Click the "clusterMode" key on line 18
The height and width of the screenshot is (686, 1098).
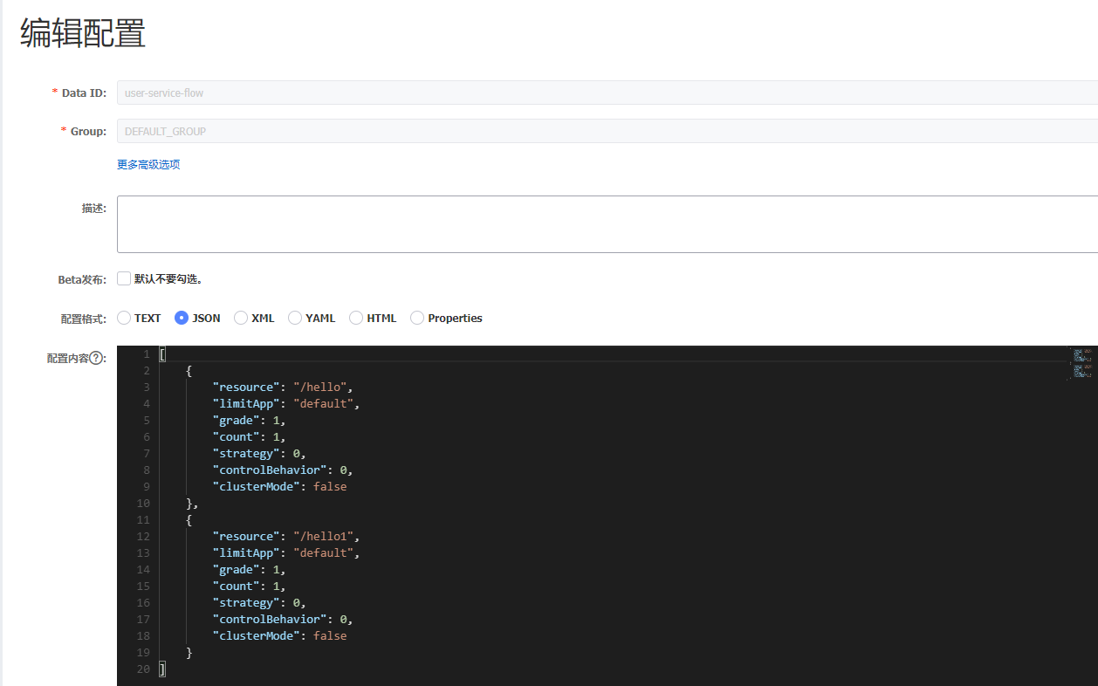tap(257, 635)
